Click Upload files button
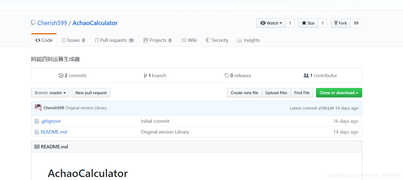The width and height of the screenshot is (403, 180). click(x=276, y=93)
